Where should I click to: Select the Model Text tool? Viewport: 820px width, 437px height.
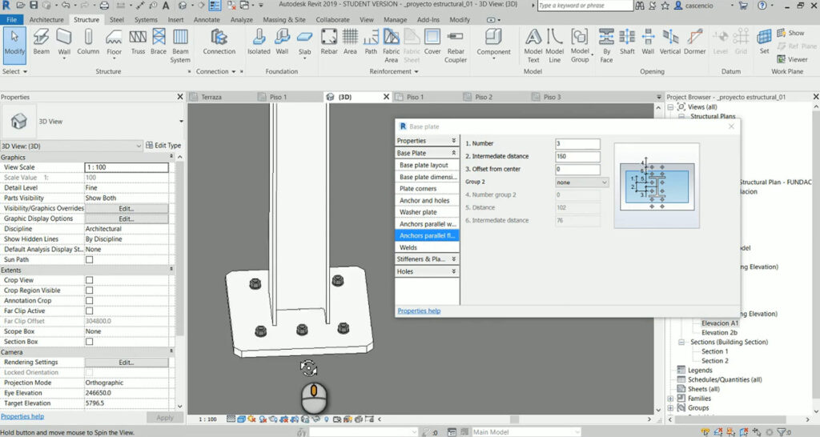coord(533,46)
